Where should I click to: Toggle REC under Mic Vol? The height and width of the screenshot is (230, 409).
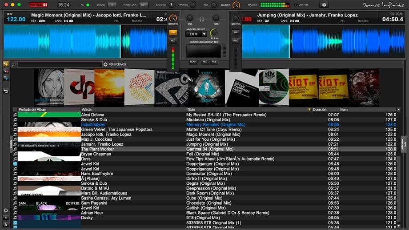click(x=236, y=41)
